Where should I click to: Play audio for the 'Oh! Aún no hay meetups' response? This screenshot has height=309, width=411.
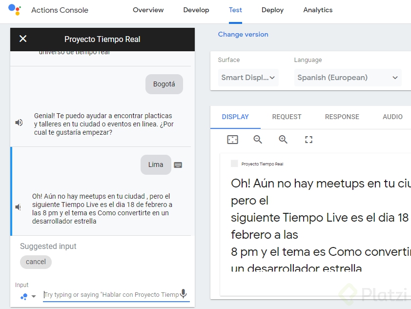coord(18,207)
